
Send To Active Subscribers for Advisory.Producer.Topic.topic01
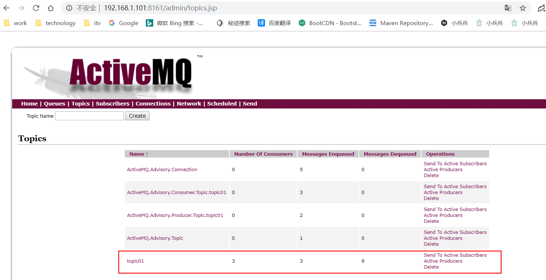coord(455,210)
